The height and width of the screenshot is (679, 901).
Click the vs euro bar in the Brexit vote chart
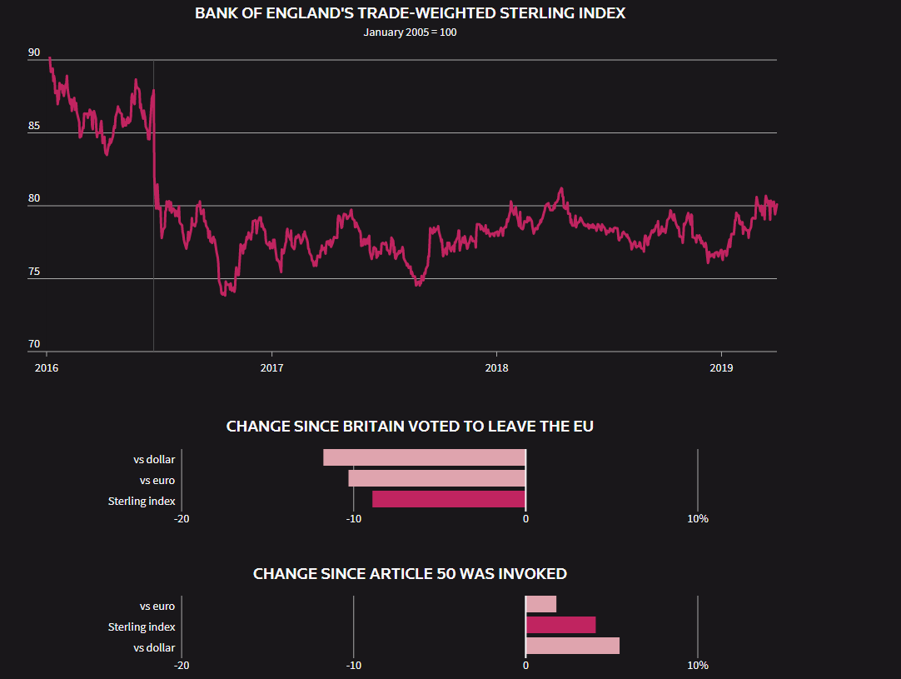pos(436,478)
